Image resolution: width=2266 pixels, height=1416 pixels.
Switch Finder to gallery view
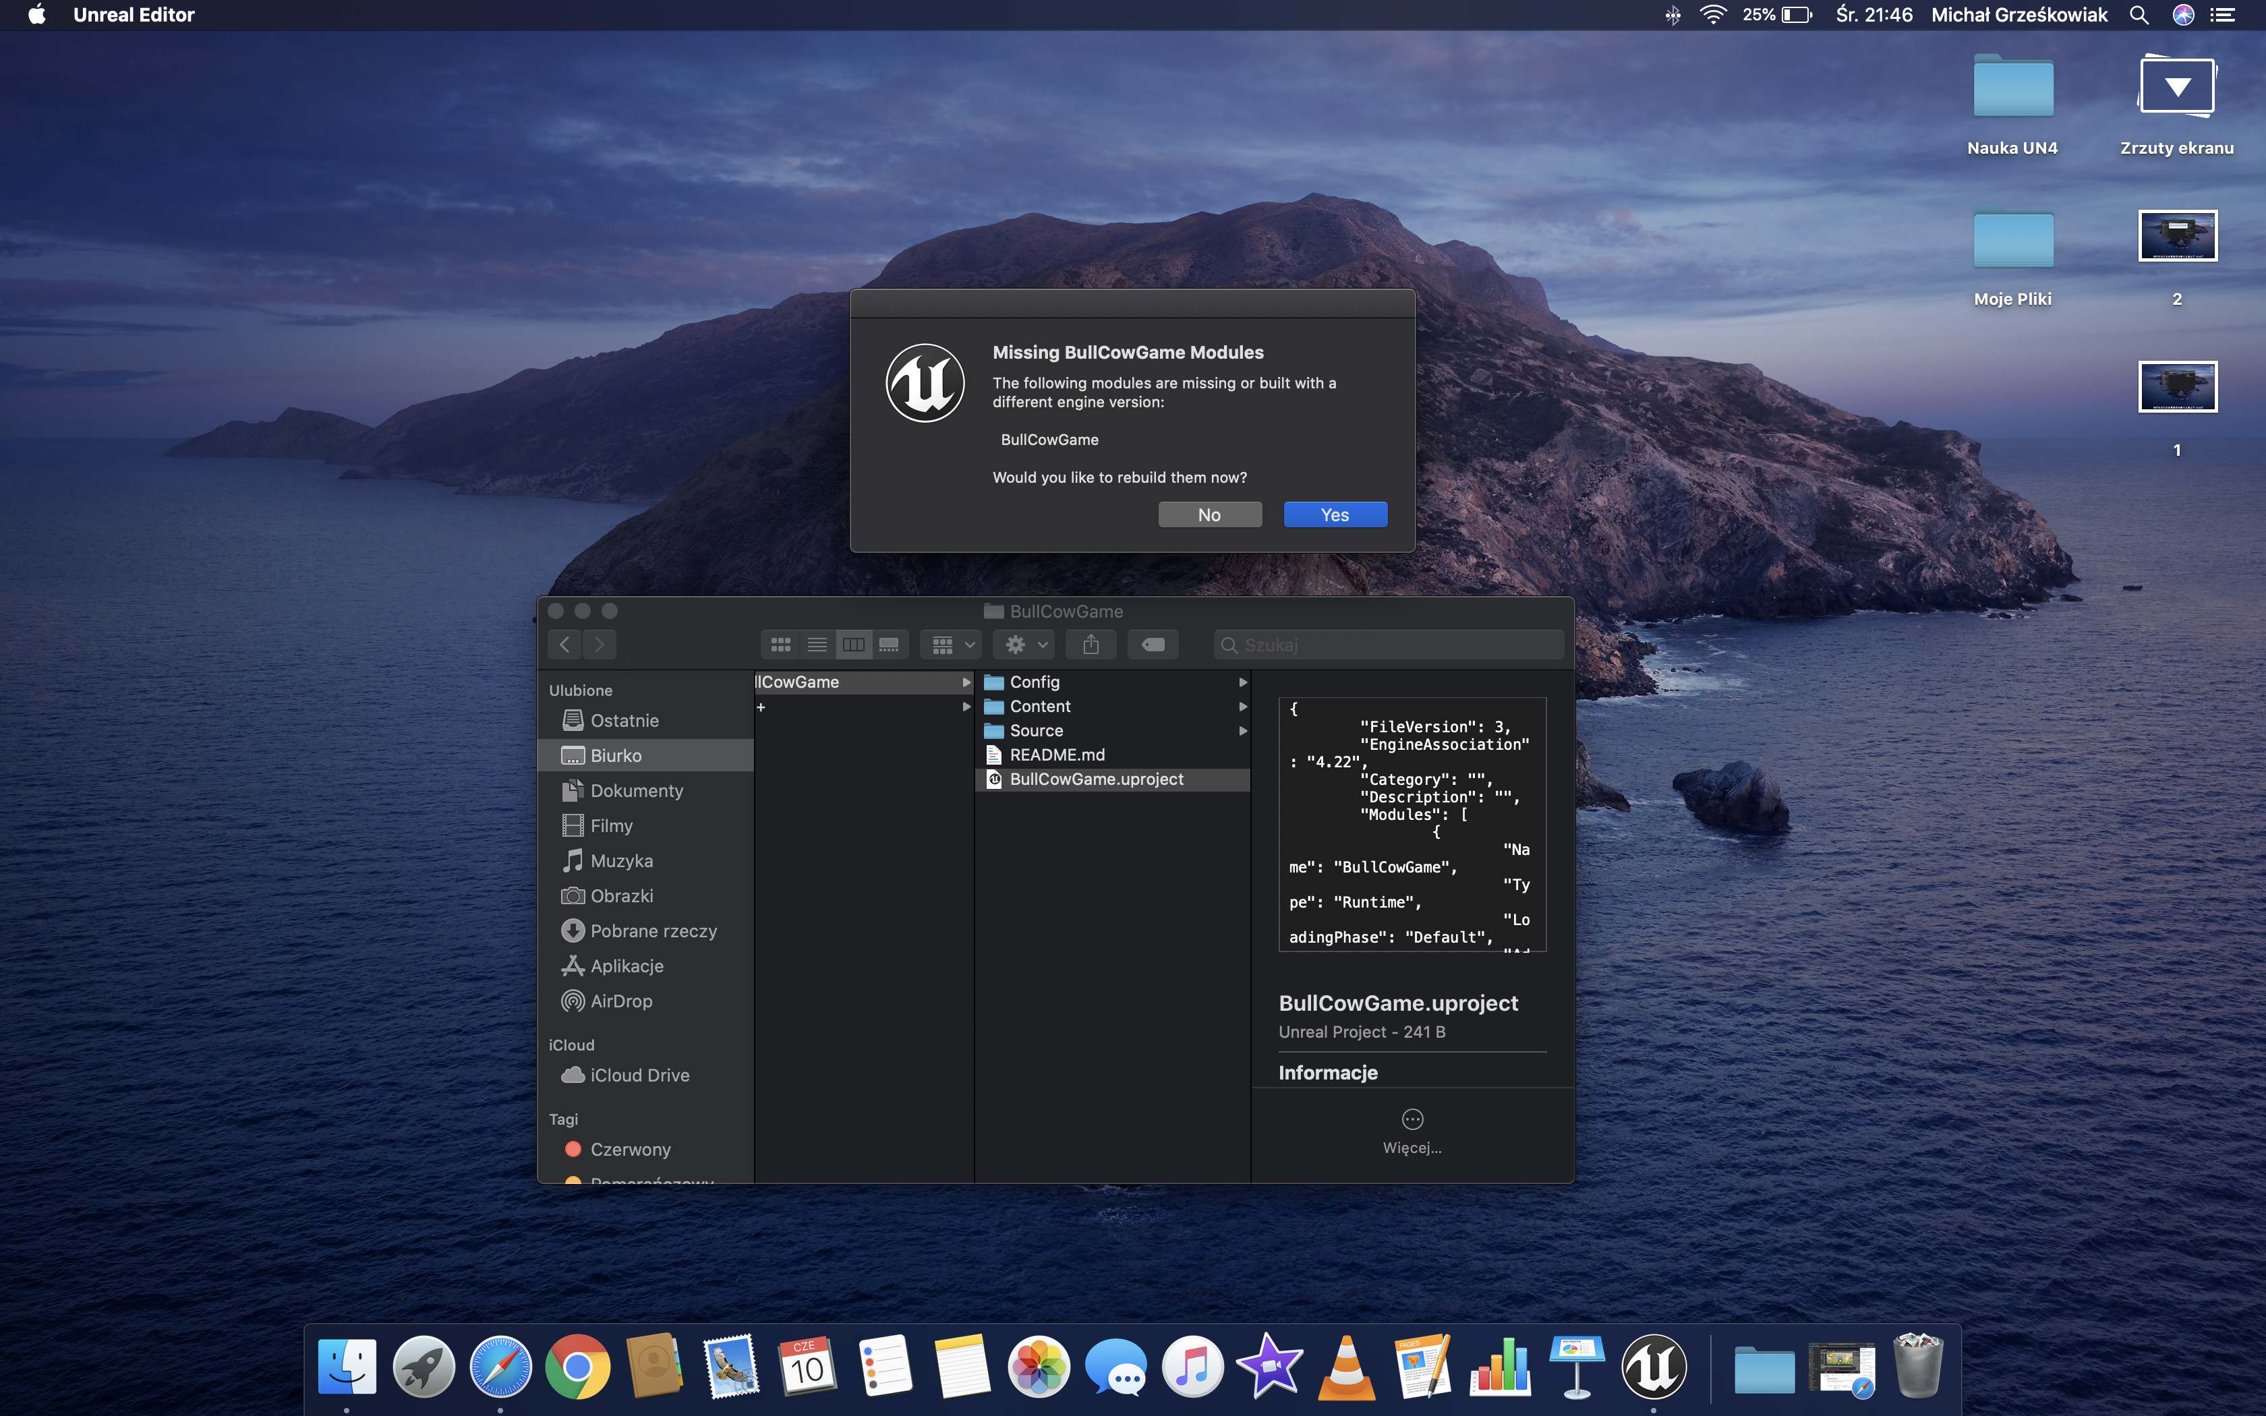pos(890,645)
